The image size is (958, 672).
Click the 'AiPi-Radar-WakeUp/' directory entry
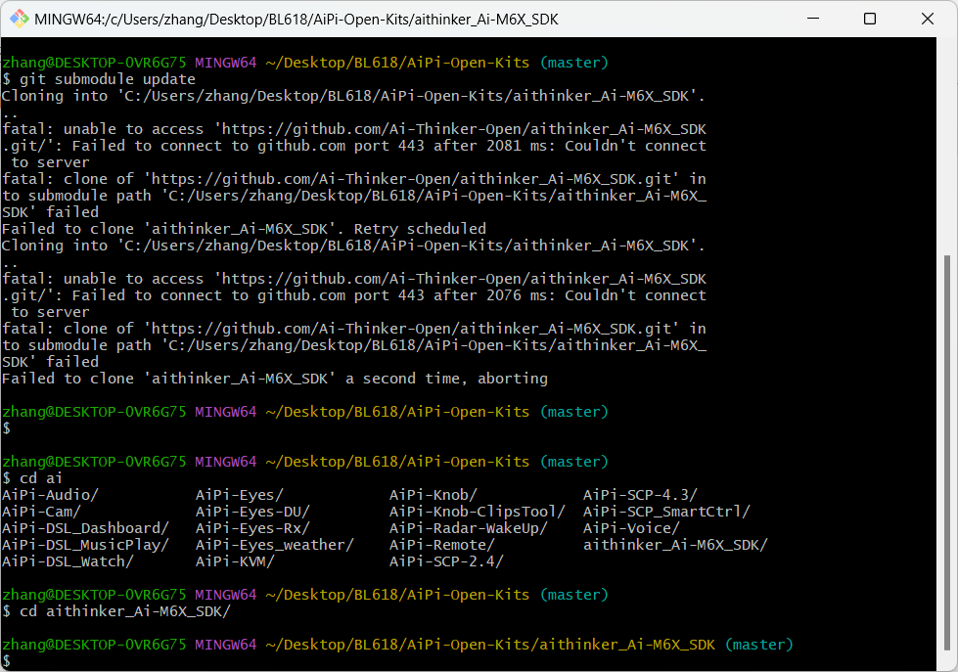pos(469,528)
